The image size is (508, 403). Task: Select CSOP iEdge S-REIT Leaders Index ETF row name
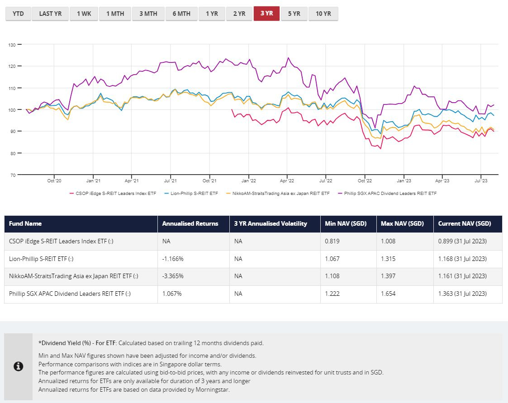pos(61,242)
